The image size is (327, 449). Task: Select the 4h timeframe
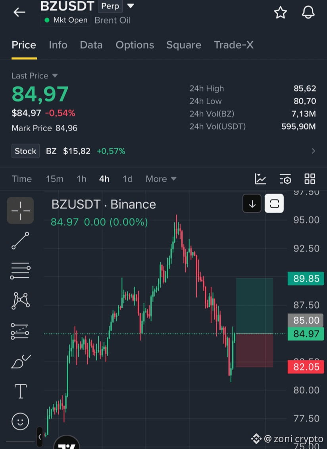tap(104, 179)
